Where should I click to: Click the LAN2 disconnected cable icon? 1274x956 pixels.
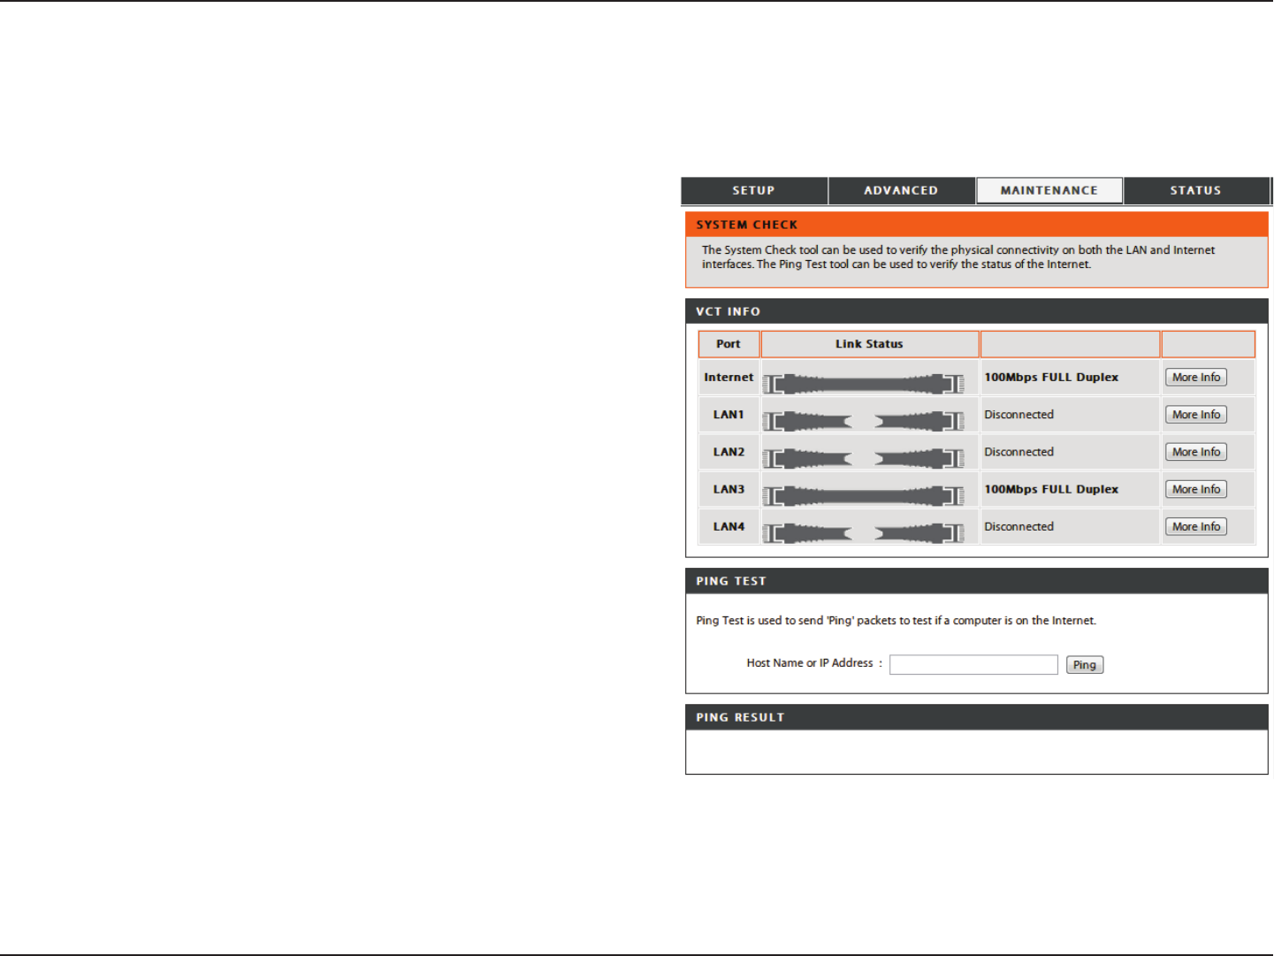coord(864,458)
